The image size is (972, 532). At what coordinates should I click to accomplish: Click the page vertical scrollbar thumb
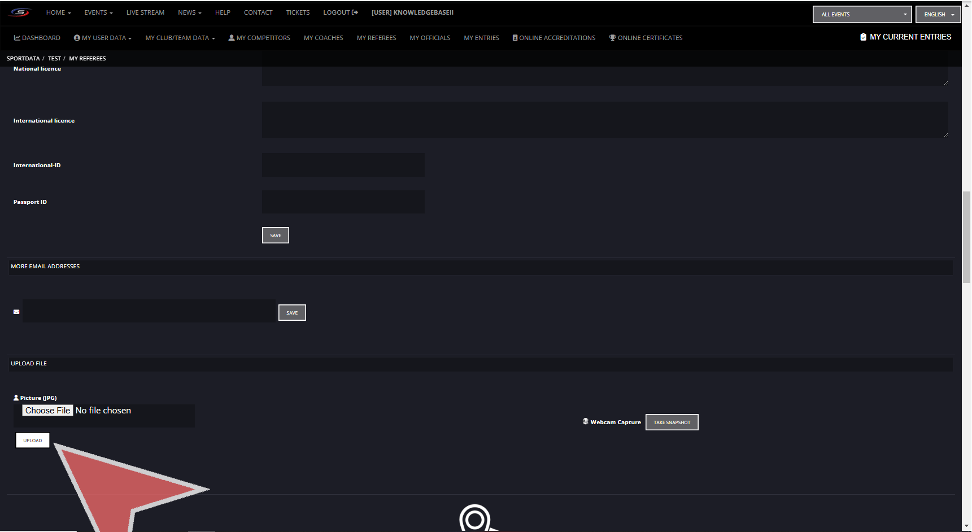(966, 237)
